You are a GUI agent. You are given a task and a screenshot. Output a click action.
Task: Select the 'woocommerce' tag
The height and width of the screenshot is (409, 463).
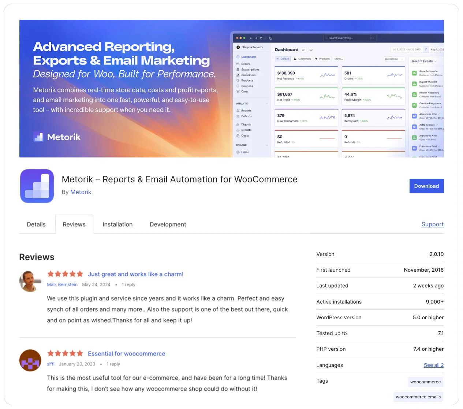(x=425, y=382)
